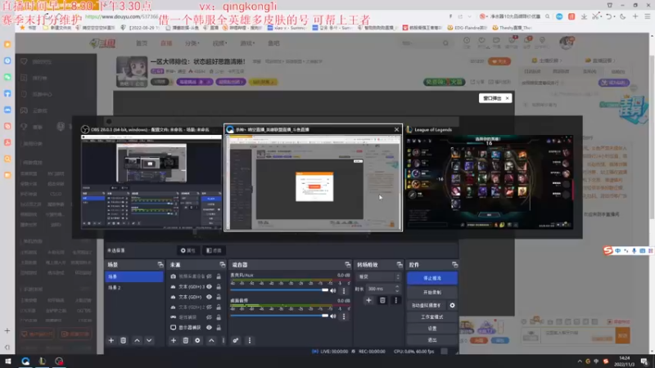Select the highlighted 场景 scene

click(x=134, y=276)
